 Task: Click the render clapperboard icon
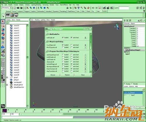pos(105,8)
